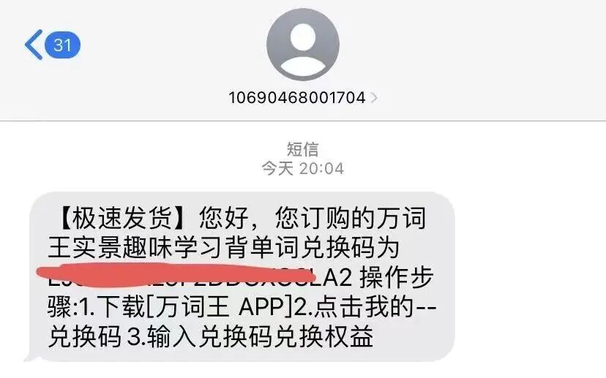Tap the 今天 20:04 timestamp
The height and width of the screenshot is (378, 606).
pos(302,168)
